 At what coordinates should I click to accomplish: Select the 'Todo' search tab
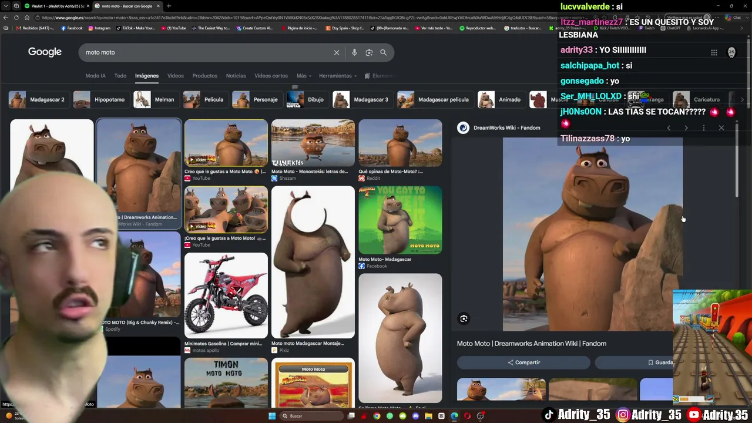pyautogui.click(x=120, y=76)
